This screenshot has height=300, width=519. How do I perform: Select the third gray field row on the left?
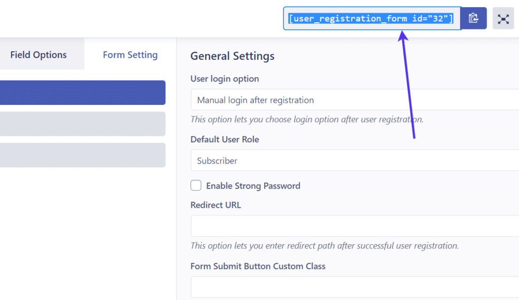pos(83,155)
